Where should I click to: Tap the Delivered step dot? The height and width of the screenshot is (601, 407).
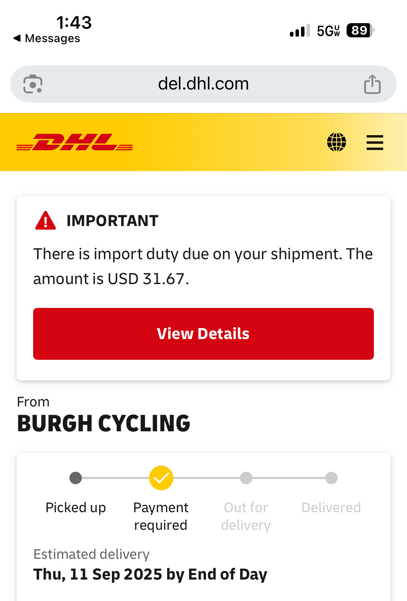[x=331, y=478]
